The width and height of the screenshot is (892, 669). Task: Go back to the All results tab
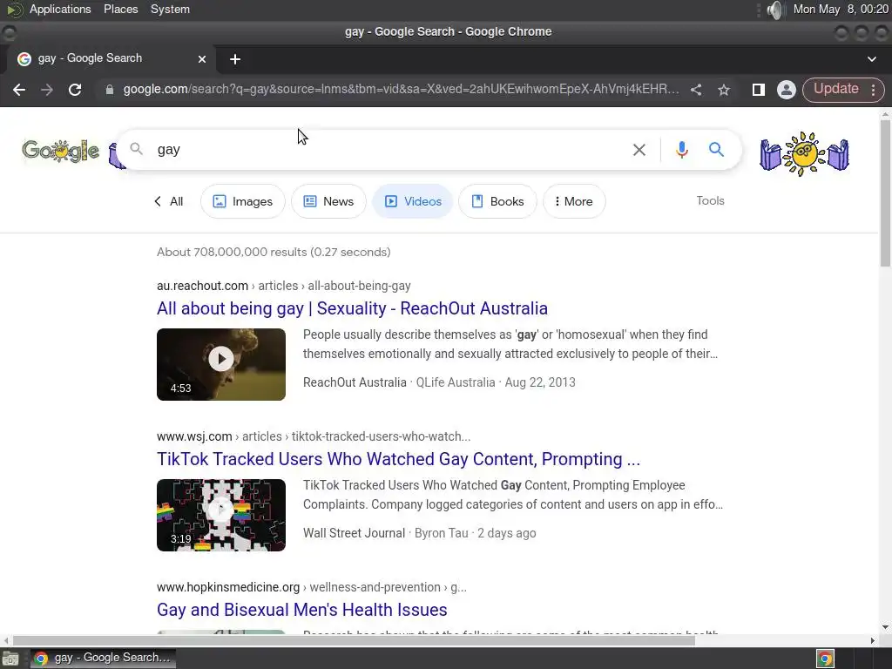pos(168,201)
